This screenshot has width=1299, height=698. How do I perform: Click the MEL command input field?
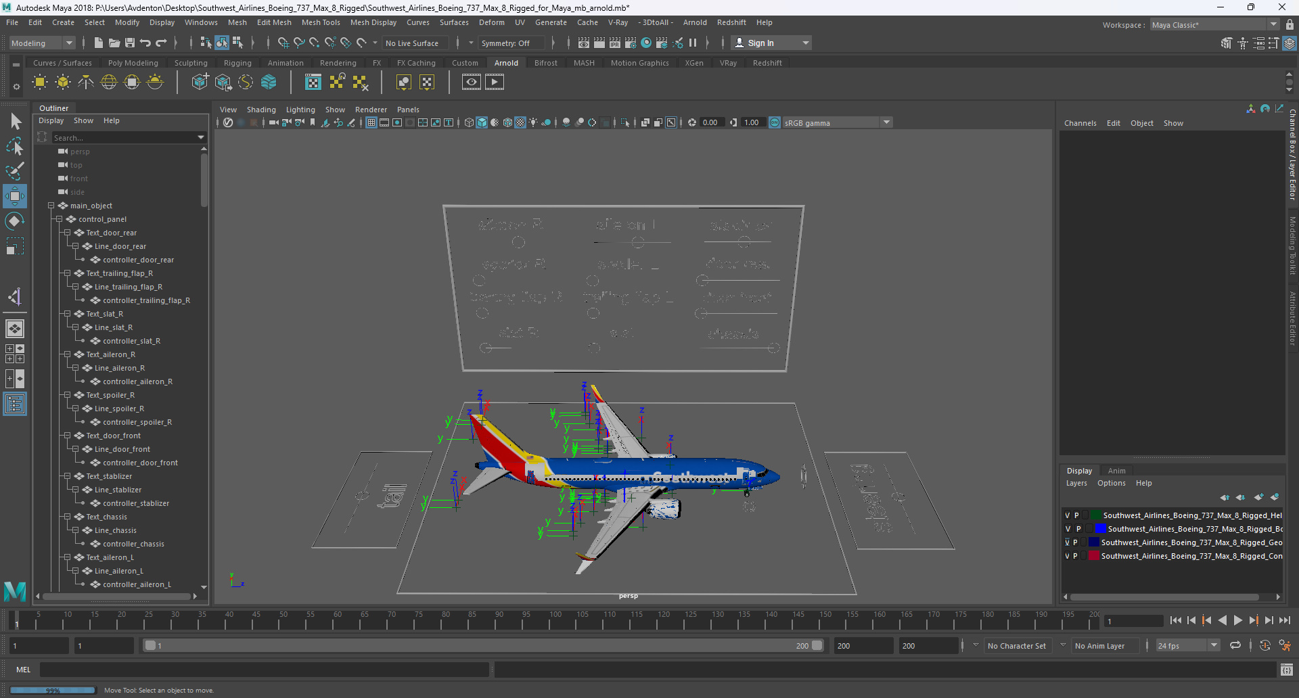click(x=264, y=670)
